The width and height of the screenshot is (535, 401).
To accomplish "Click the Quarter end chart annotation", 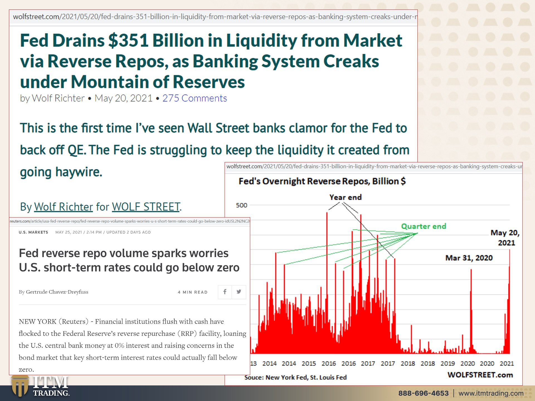I will [424, 226].
